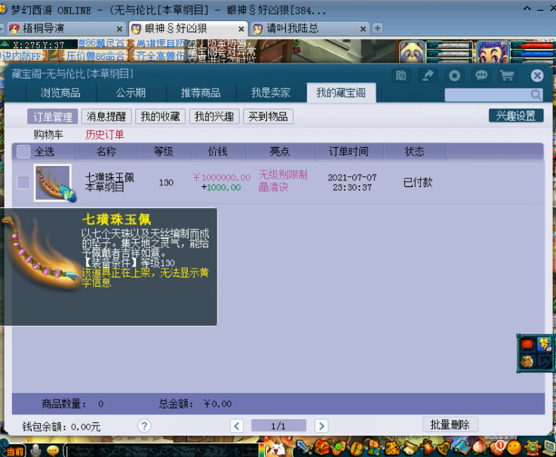556x457 pixels.
Task: Open the 消息提醒 sub-tab
Action: (x=106, y=116)
